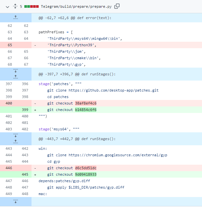Click old line number 446 on removed checkout row

pos(9,168)
